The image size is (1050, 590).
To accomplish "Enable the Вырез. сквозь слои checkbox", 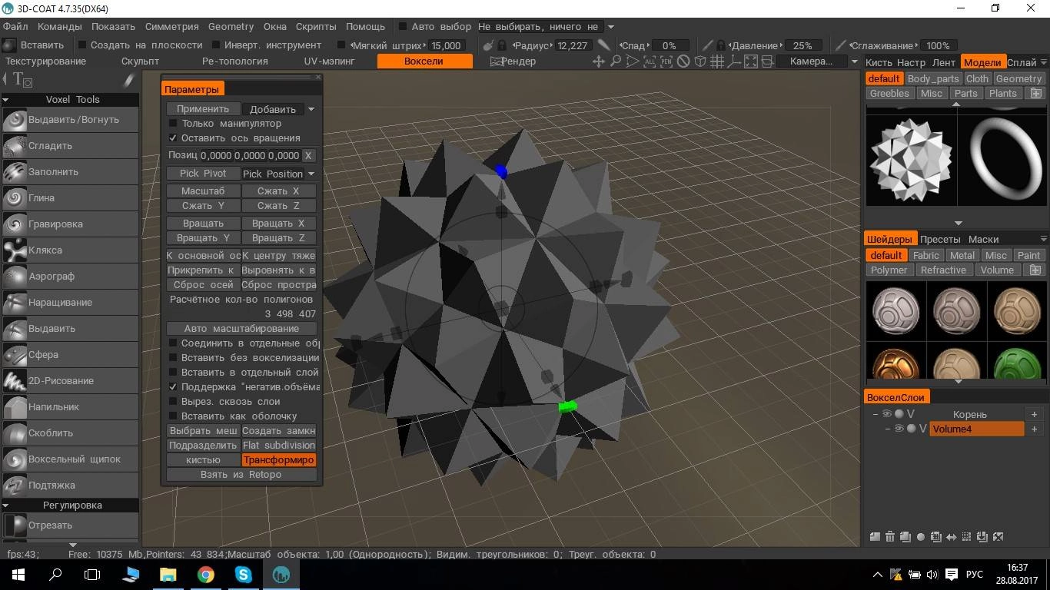I will 173,401.
